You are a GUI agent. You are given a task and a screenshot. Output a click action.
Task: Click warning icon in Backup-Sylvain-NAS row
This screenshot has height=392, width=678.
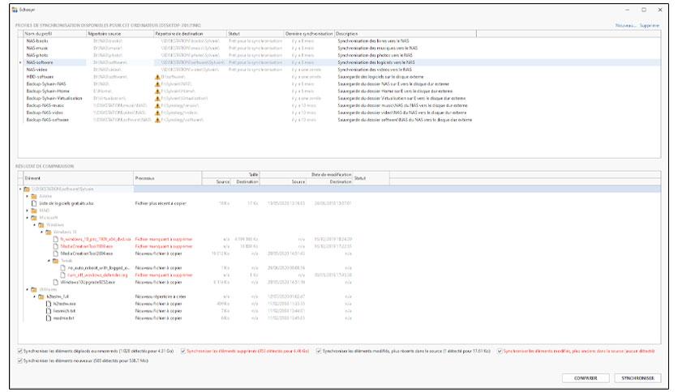point(157,84)
